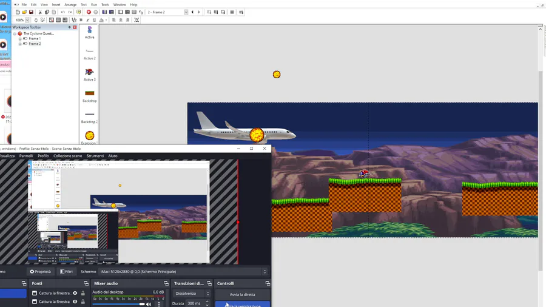
Task: Open OBS Strumenti menu
Action: click(x=95, y=156)
